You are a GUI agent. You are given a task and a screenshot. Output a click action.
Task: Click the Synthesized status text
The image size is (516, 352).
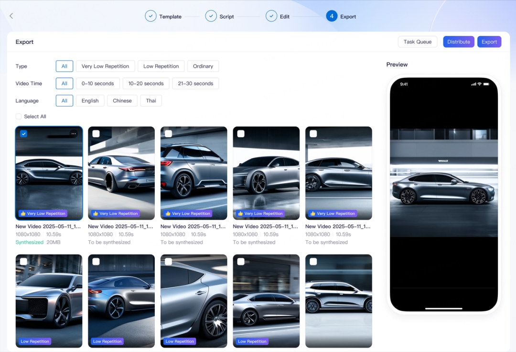[30, 242]
